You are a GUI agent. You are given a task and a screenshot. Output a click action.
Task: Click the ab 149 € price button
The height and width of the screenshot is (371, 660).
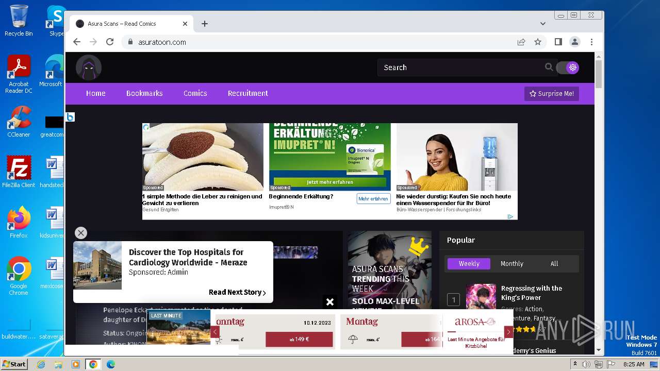(299, 340)
